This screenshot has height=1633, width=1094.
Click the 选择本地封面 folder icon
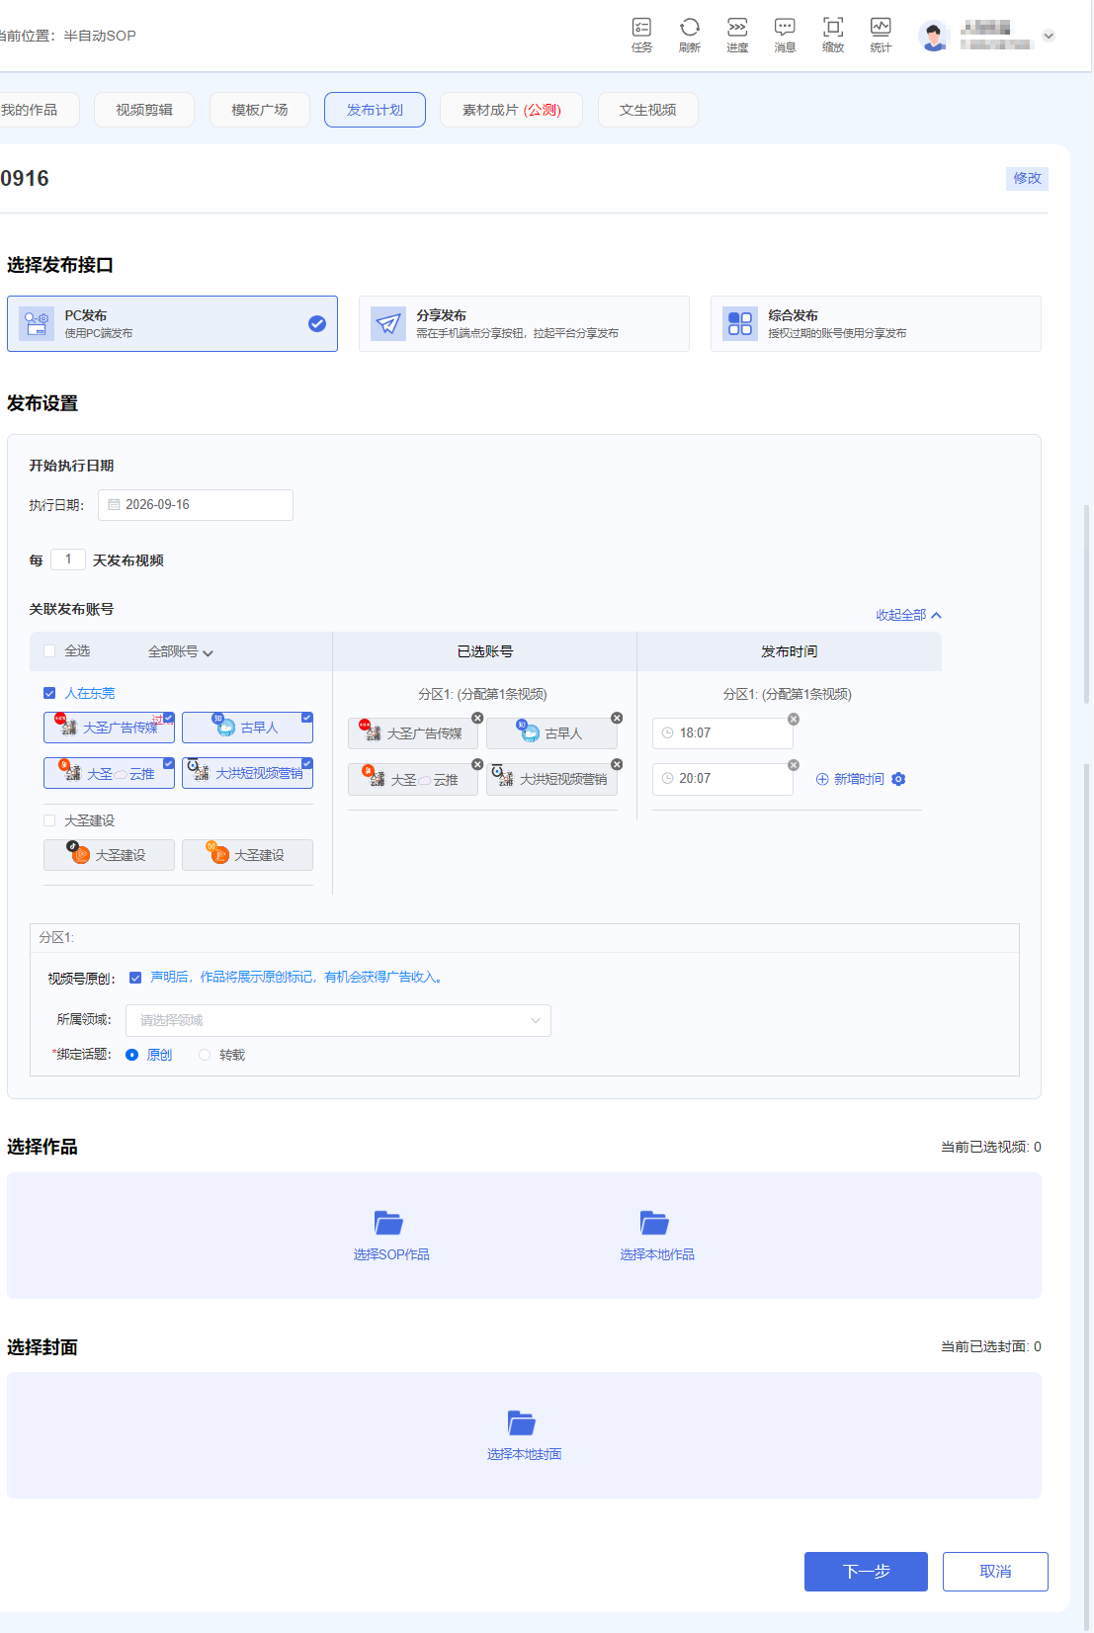coord(521,1422)
